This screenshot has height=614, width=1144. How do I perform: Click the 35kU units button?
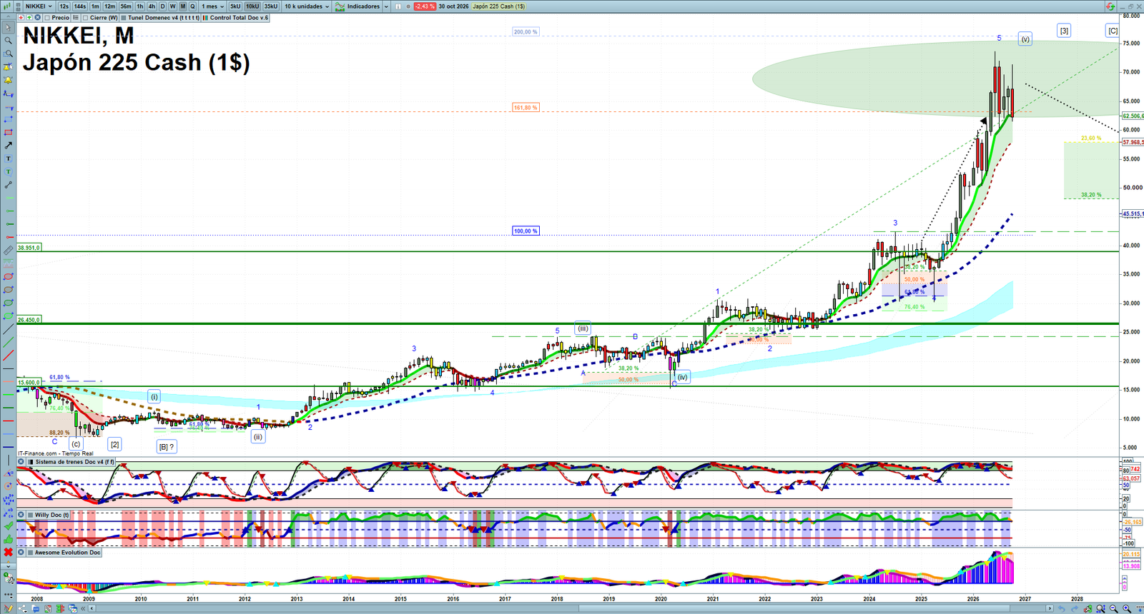pyautogui.click(x=271, y=6)
